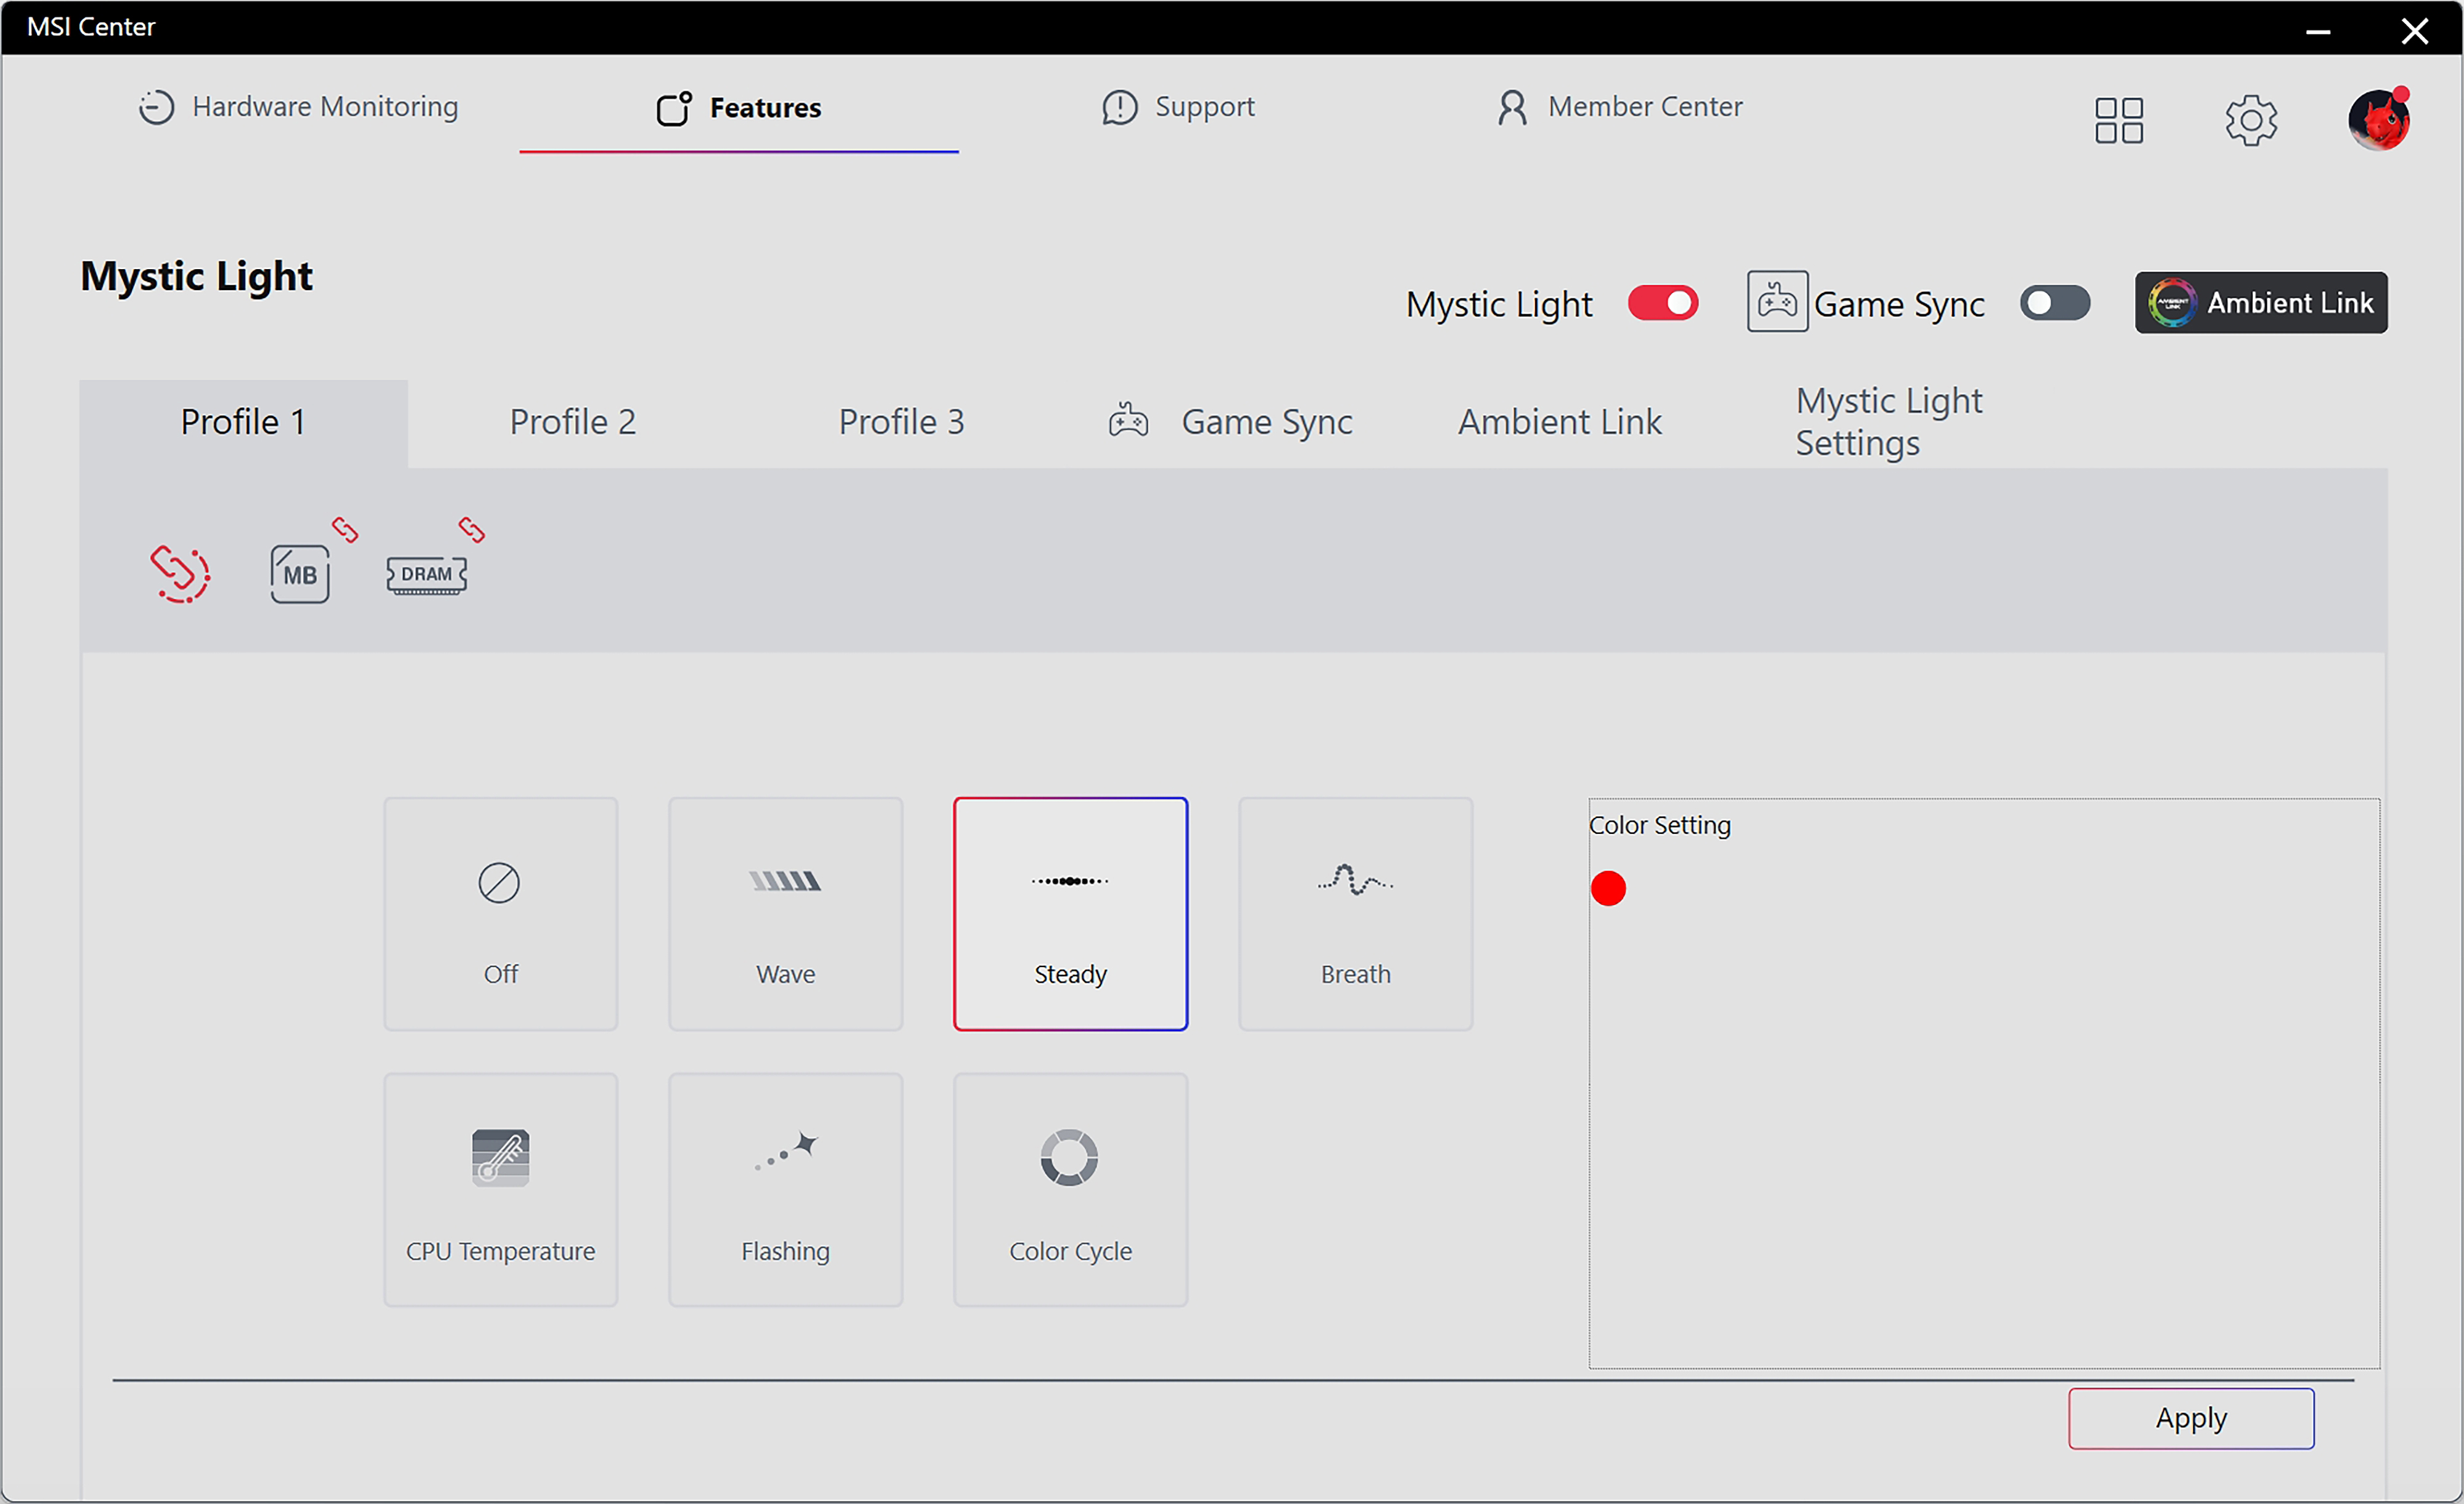Select the MB motherboard device icon
This screenshot has width=2464, height=1504.
299,574
